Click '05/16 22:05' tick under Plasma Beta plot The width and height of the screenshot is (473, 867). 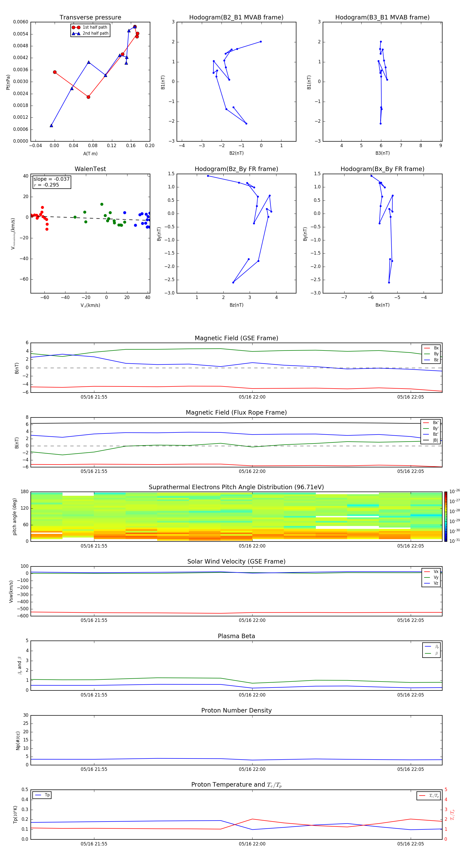coord(410,695)
